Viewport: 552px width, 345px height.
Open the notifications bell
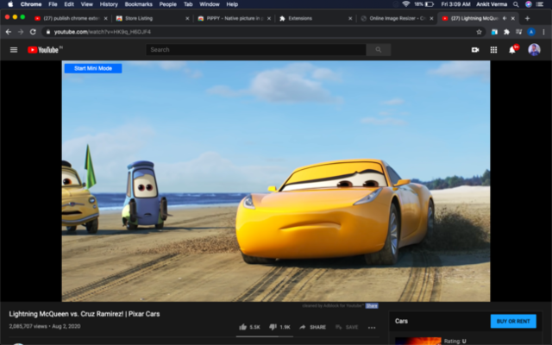click(512, 50)
